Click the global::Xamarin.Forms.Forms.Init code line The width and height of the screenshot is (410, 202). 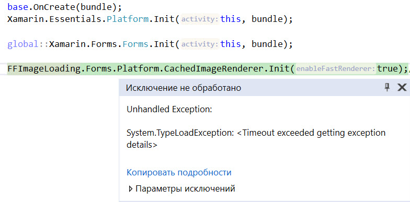[150, 44]
